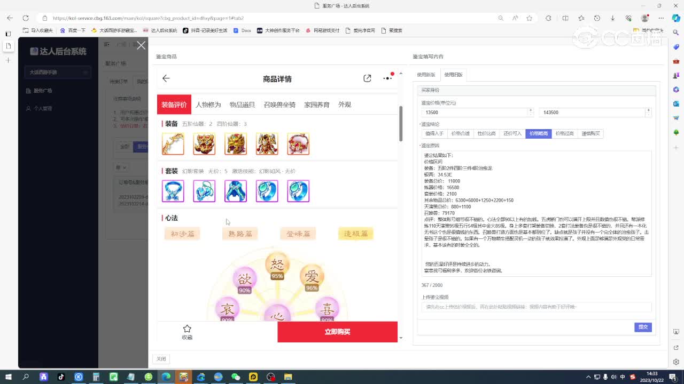
Task: Open browser history clock icon
Action: (x=597, y=18)
